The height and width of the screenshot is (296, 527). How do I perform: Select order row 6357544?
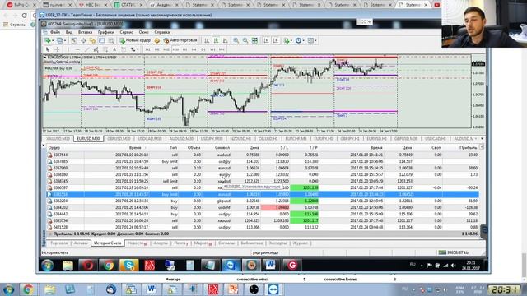click(263, 155)
